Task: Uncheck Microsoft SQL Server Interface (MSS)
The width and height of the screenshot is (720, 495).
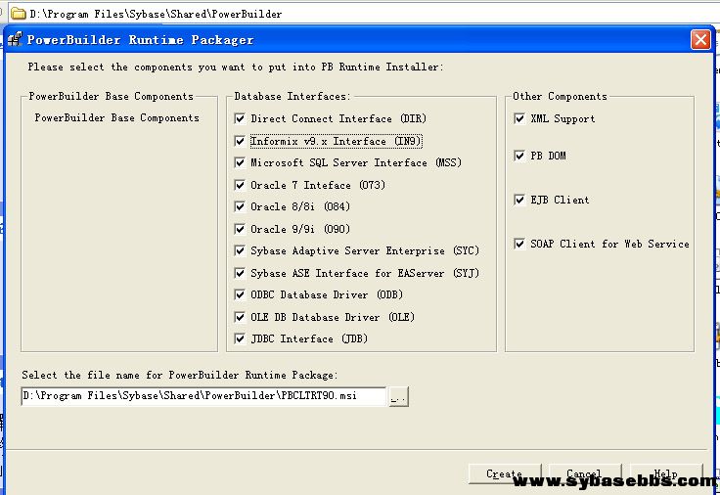Action: tap(240, 162)
